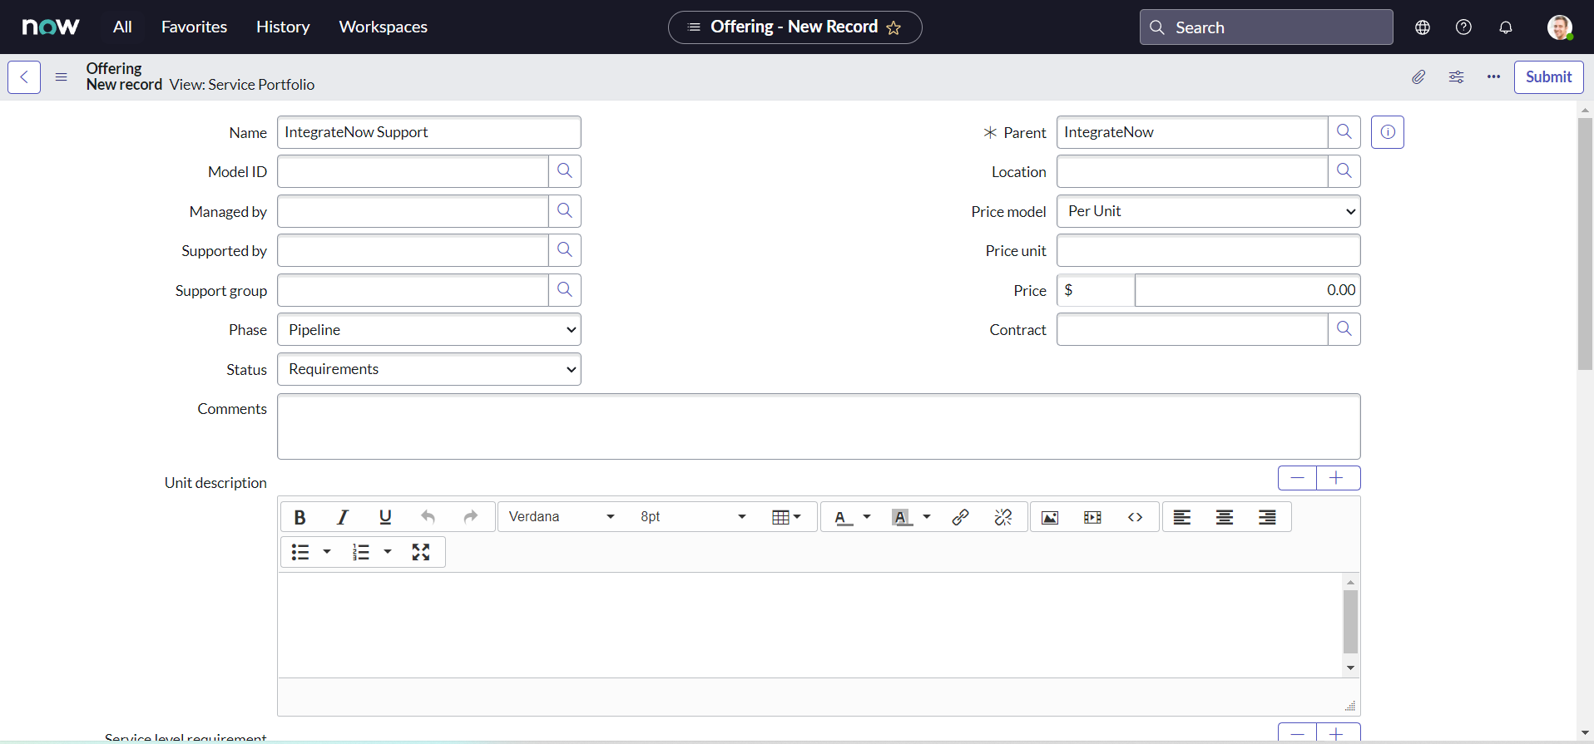Look up Supported by using search icon
This screenshot has height=744, width=1594.
[565, 250]
